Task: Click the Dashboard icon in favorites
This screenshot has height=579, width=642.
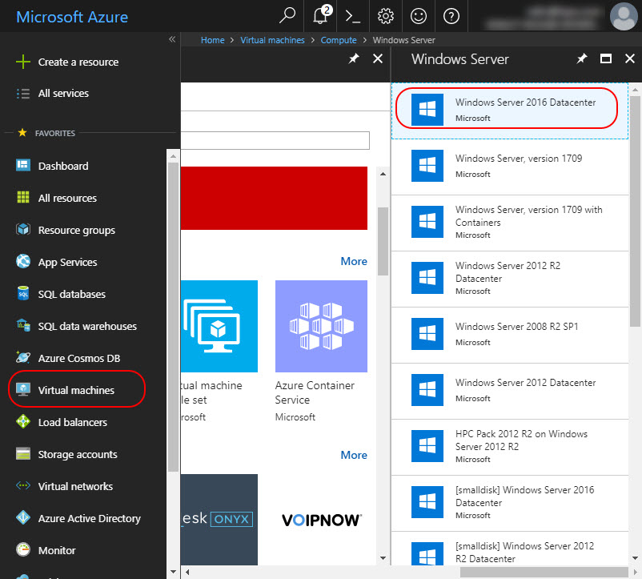Action: point(23,165)
